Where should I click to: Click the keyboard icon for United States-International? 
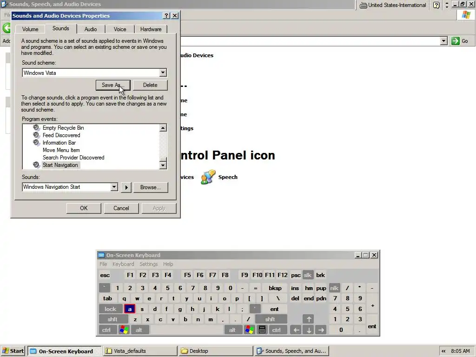(363, 5)
